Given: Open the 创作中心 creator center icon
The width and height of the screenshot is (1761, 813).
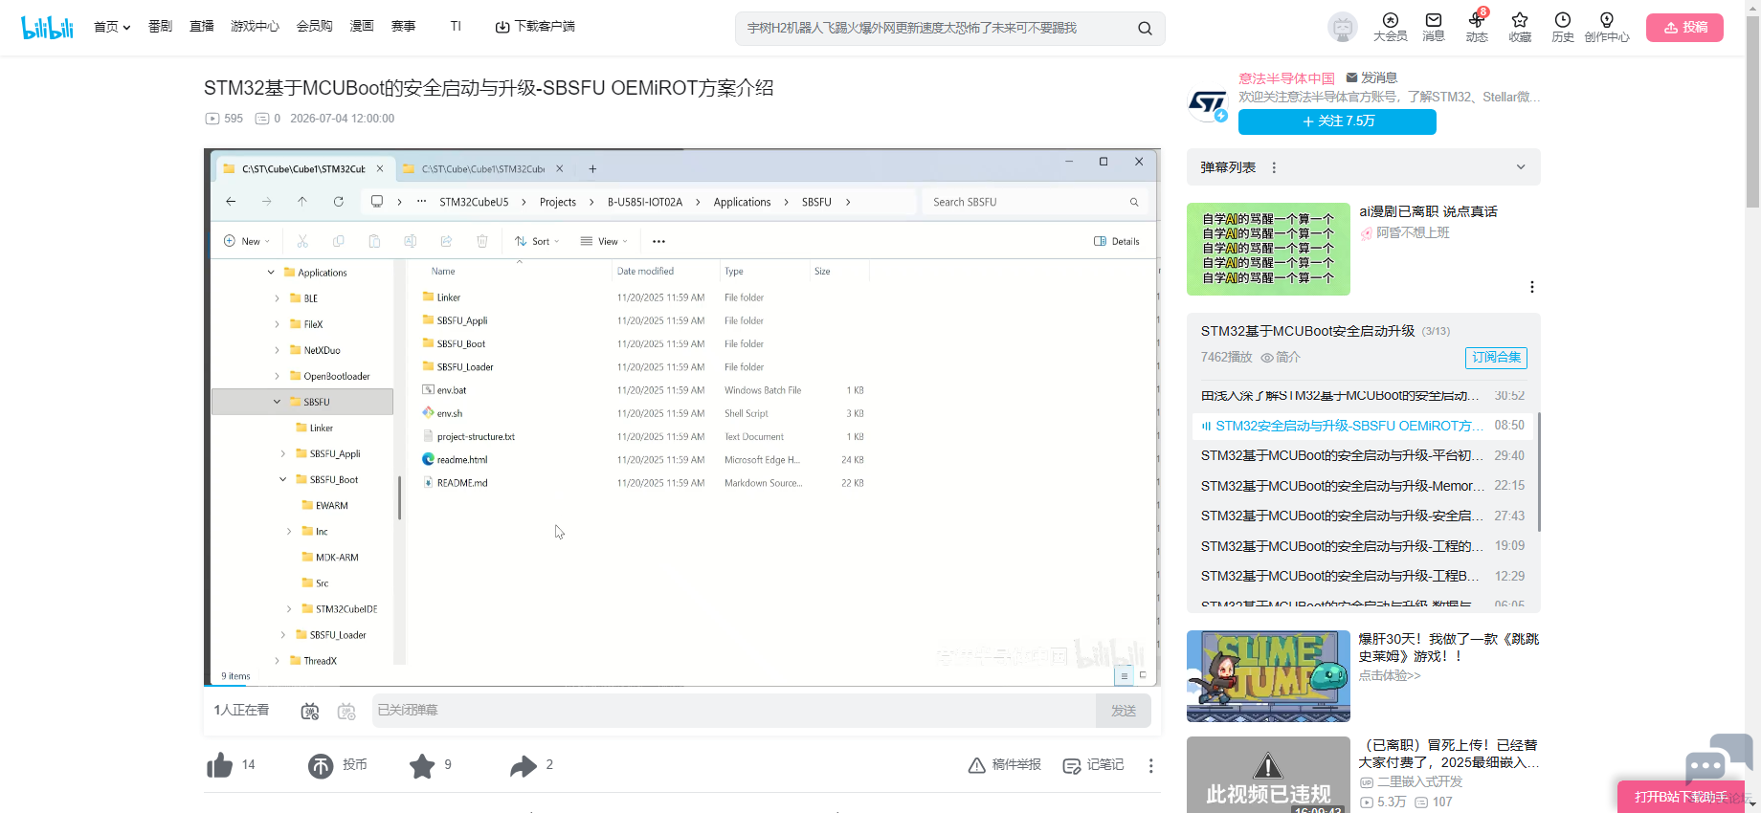Looking at the screenshot, I should [x=1607, y=27].
